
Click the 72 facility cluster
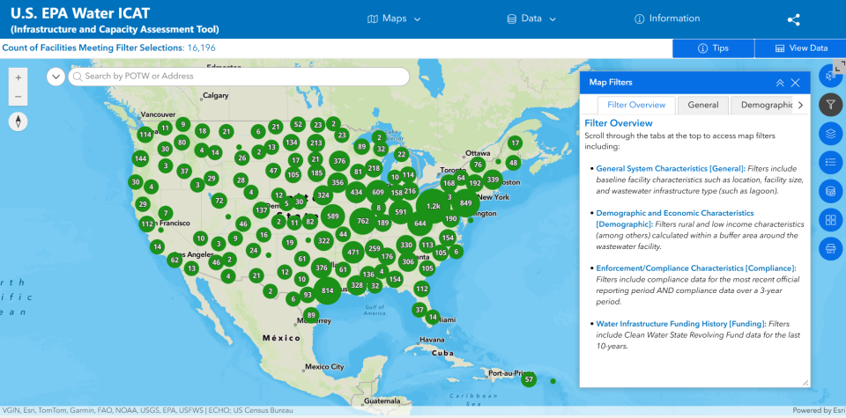point(219,201)
